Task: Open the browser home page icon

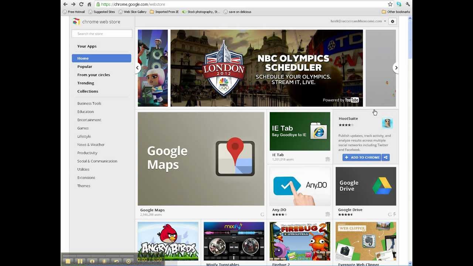Action: click(89, 4)
